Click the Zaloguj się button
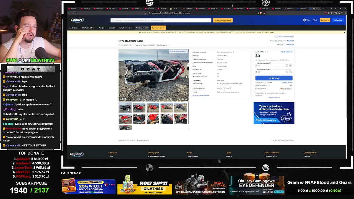 pos(338,20)
